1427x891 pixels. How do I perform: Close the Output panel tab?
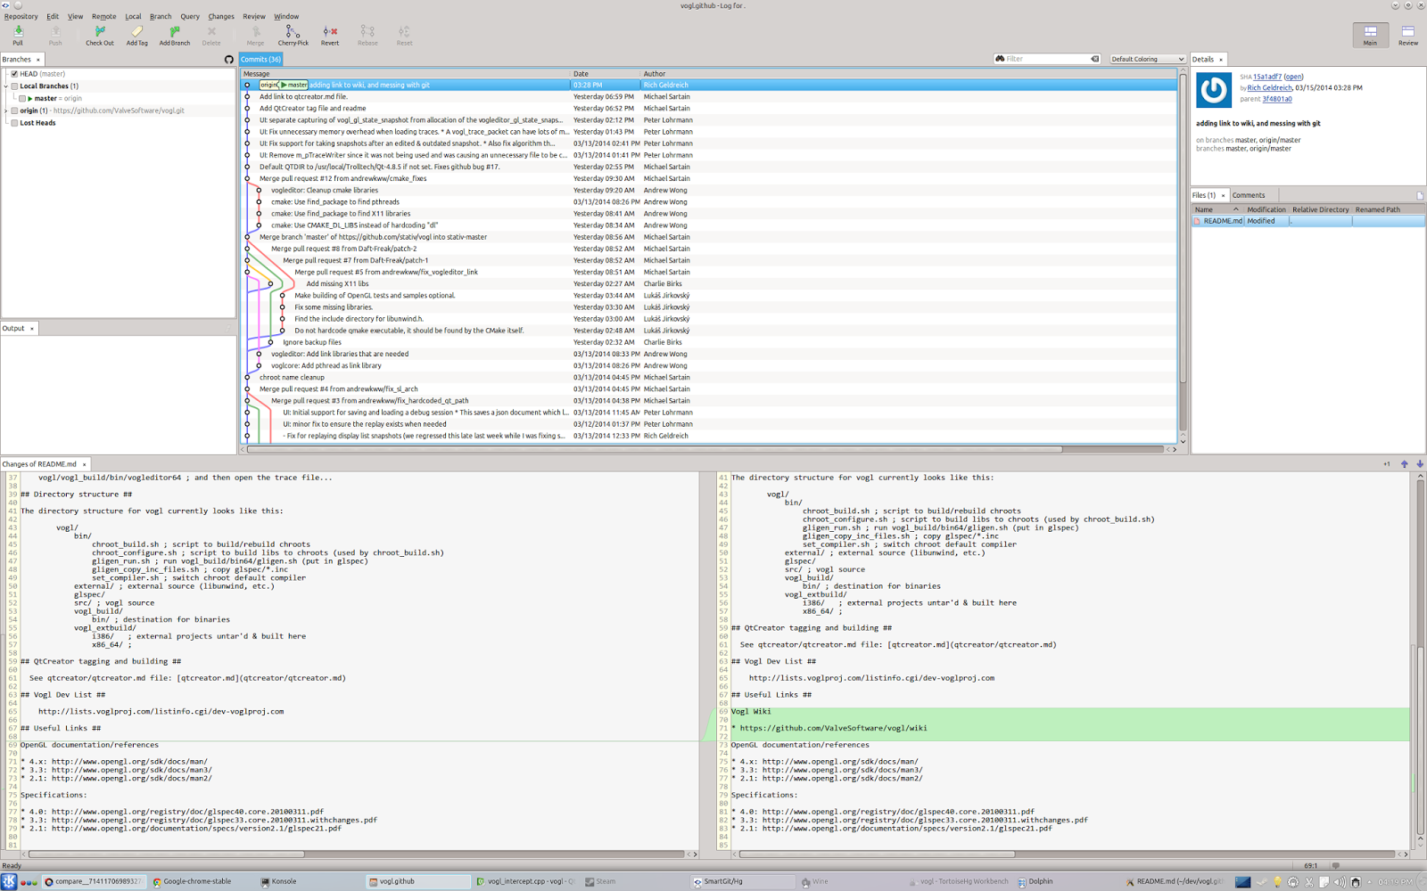click(x=32, y=329)
